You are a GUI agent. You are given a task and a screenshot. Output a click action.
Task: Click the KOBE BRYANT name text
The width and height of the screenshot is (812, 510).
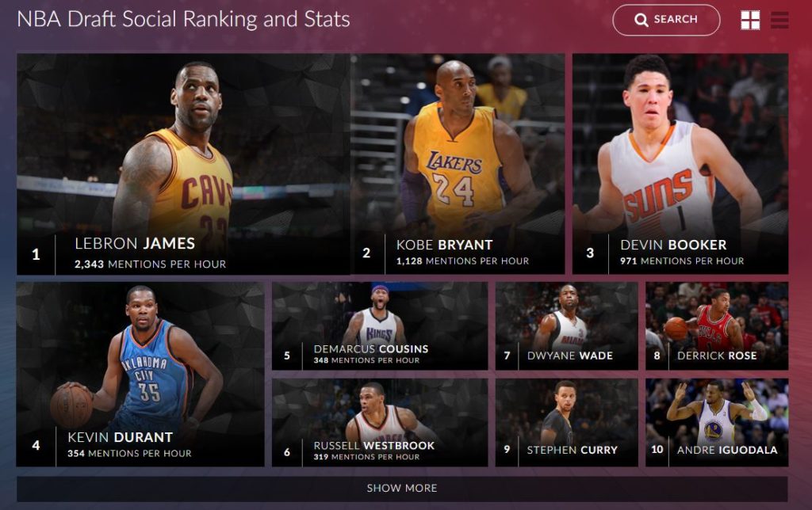point(444,245)
